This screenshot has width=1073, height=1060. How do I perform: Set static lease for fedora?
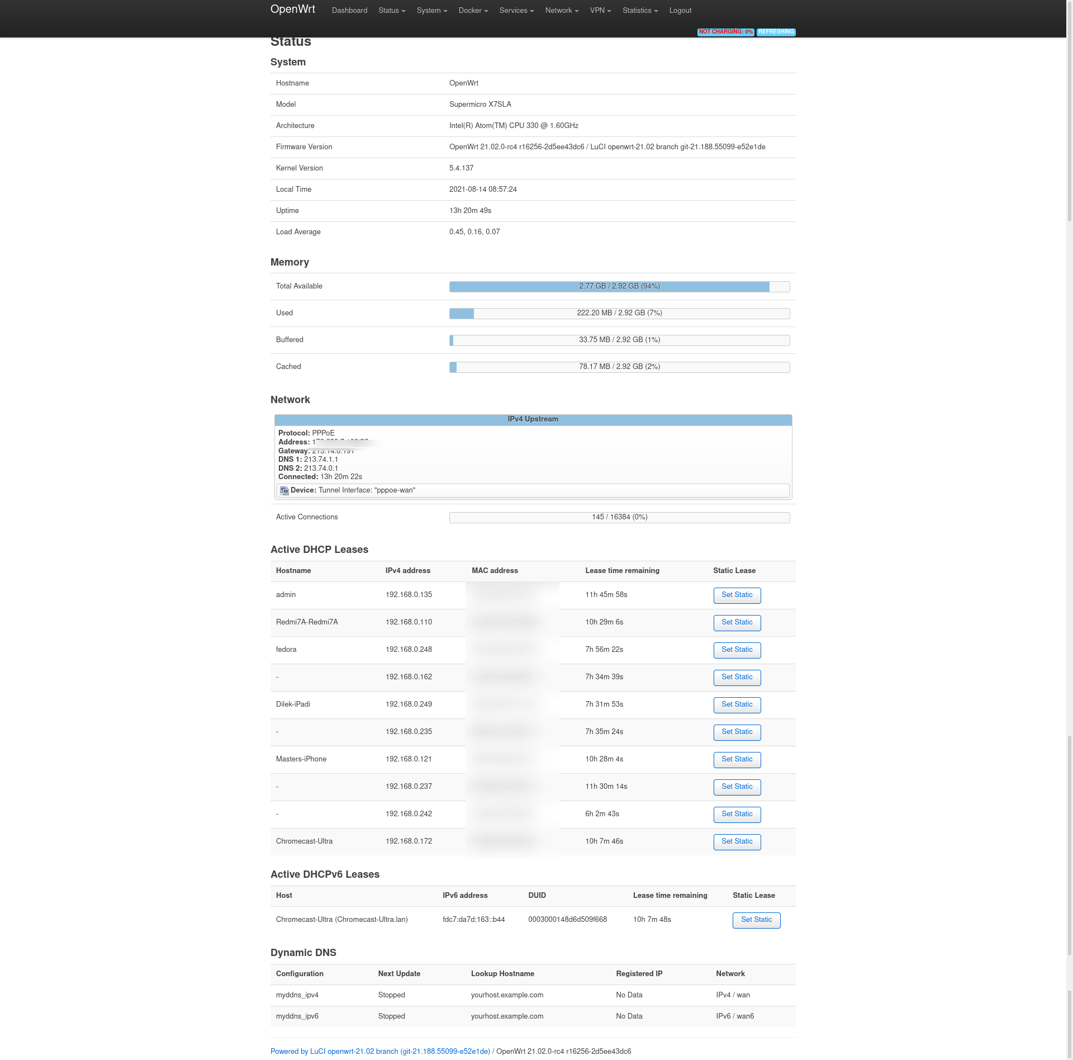[x=737, y=650]
